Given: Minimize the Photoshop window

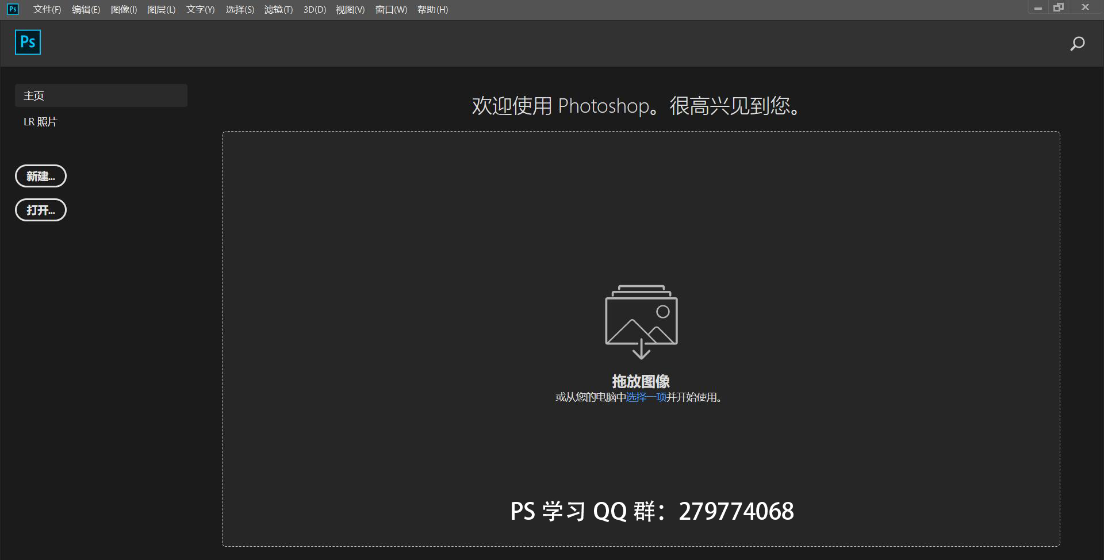Looking at the screenshot, I should click(1038, 8).
